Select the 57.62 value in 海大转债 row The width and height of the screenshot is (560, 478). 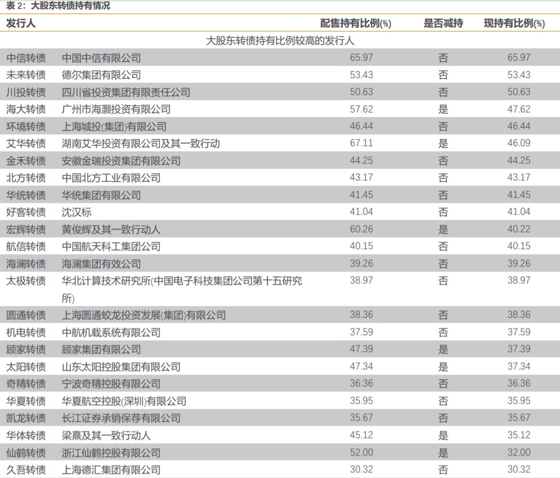(x=361, y=109)
